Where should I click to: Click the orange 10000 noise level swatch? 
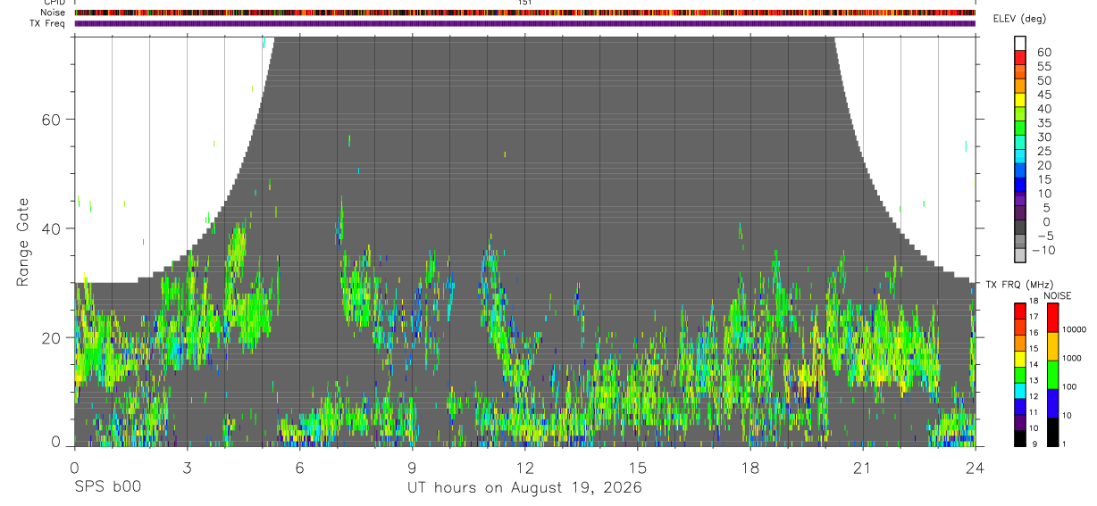[1053, 345]
